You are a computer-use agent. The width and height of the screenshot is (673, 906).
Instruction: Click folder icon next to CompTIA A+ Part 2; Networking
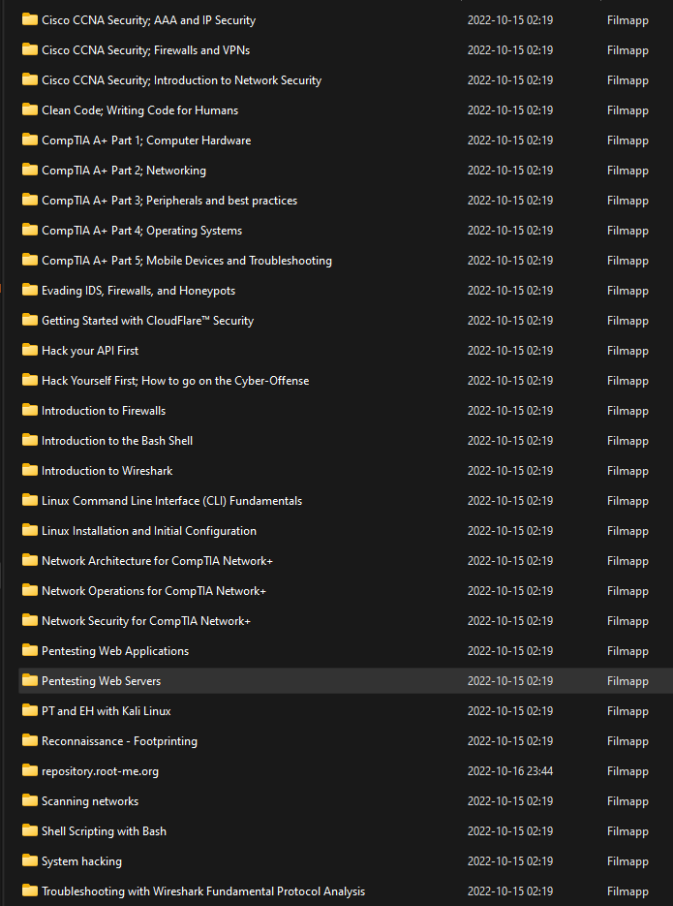(x=30, y=170)
